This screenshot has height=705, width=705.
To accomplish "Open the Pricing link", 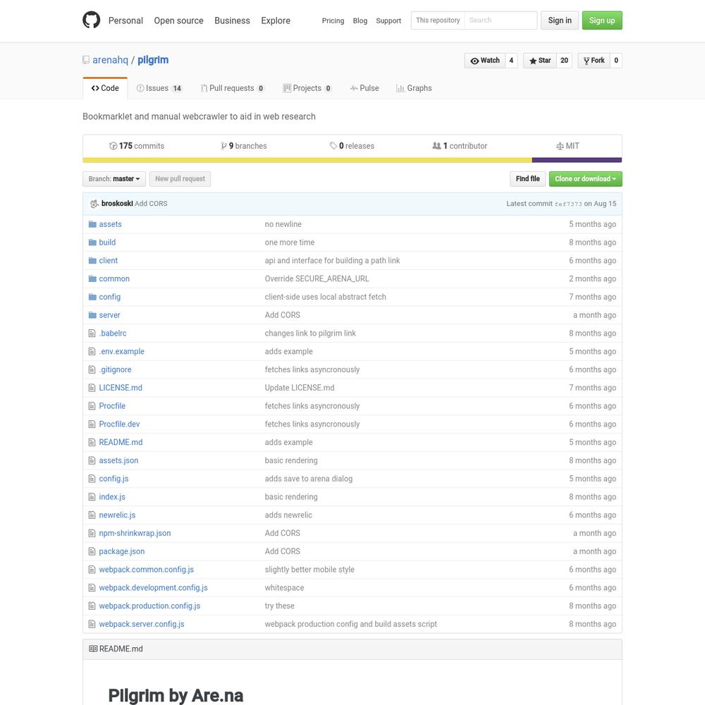I will [x=333, y=20].
